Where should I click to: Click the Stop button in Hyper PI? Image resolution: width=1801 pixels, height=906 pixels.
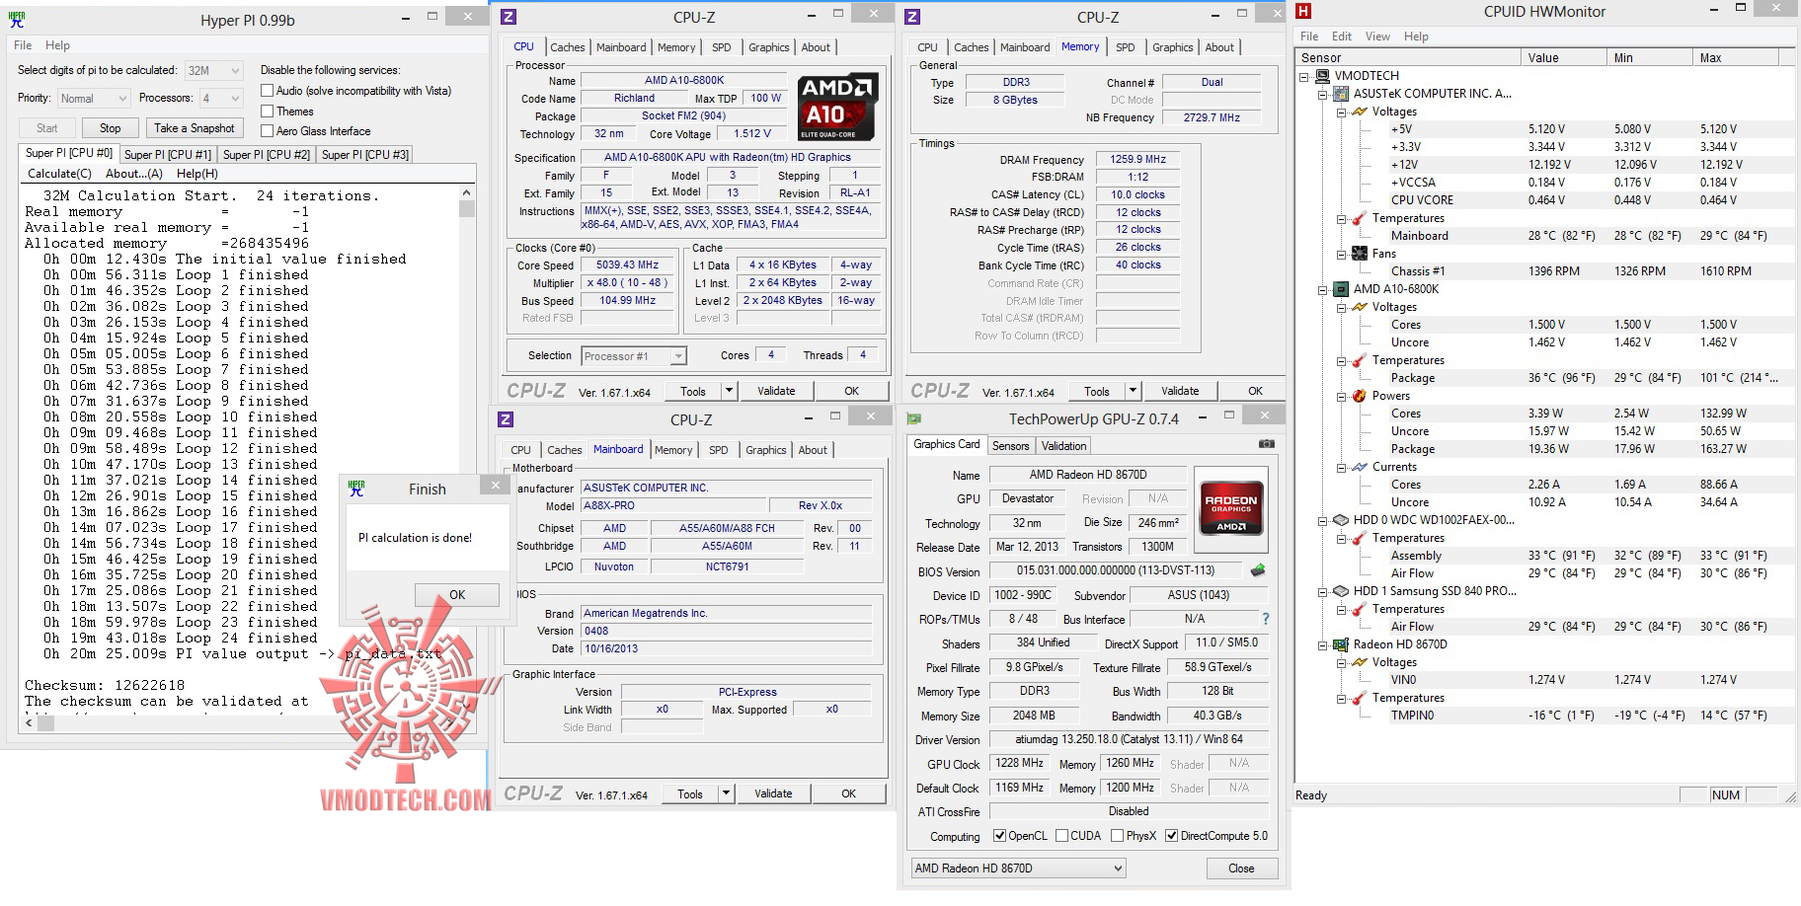click(110, 128)
